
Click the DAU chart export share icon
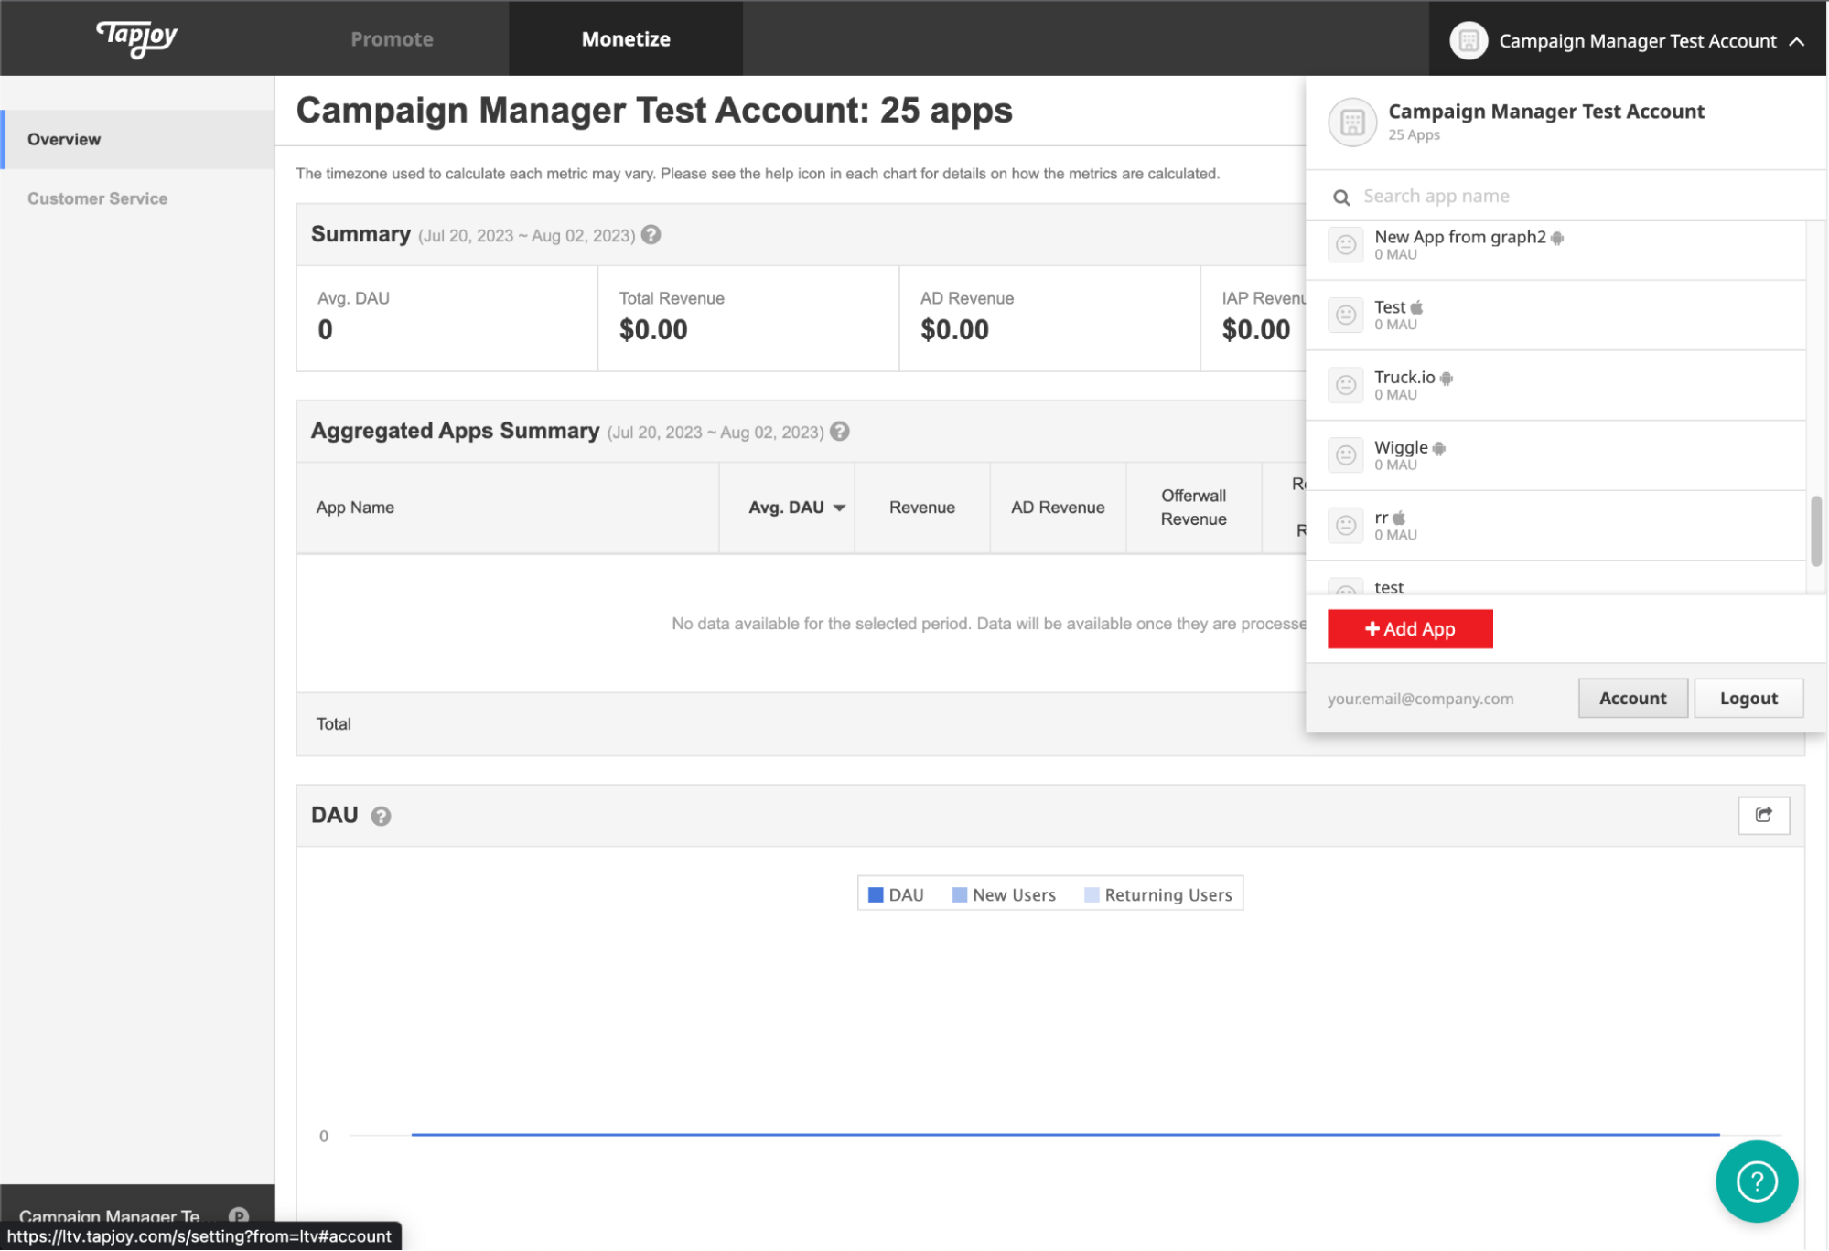[x=1763, y=815]
